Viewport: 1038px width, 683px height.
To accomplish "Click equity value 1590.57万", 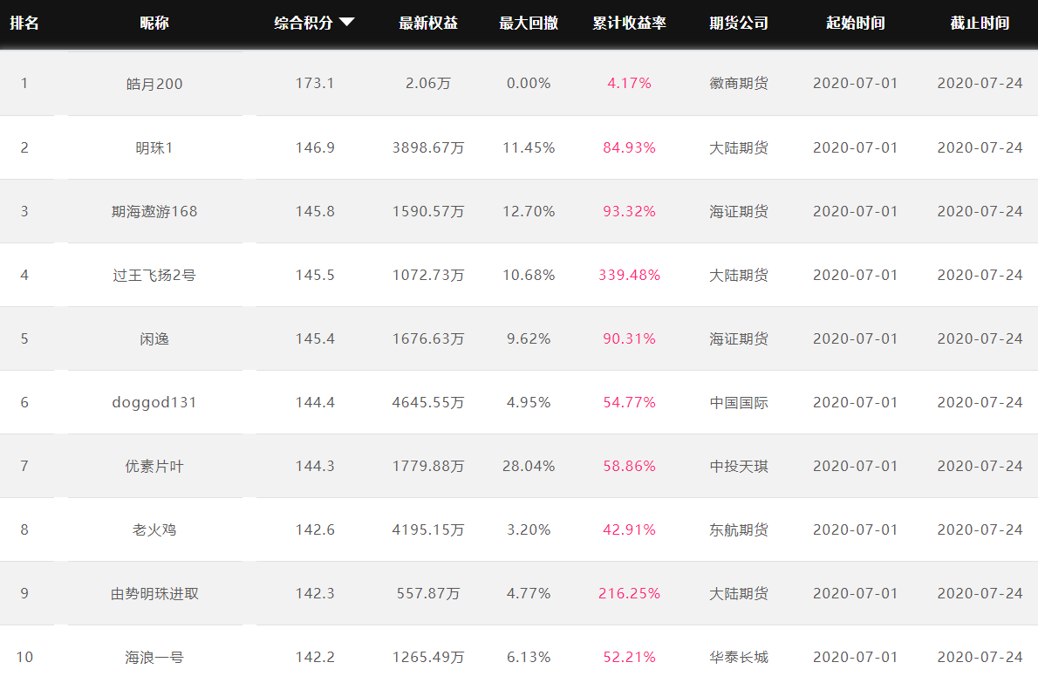I will [x=428, y=211].
